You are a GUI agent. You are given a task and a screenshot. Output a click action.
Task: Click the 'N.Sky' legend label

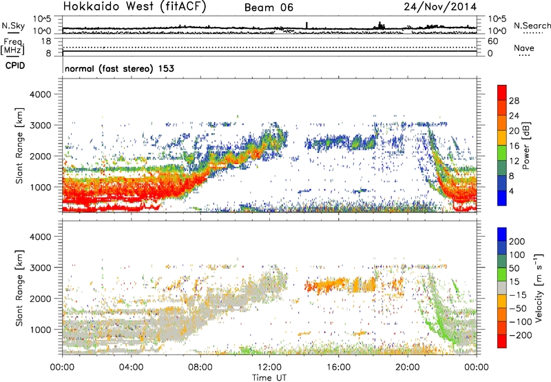coord(13,26)
